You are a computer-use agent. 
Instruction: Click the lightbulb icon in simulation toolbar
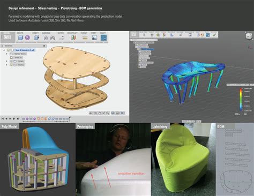144,35
